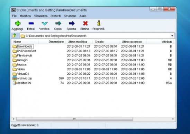Viewport: 190px width, 134px height.
Task: Click the Downloads folder icon
Action: click(15, 47)
